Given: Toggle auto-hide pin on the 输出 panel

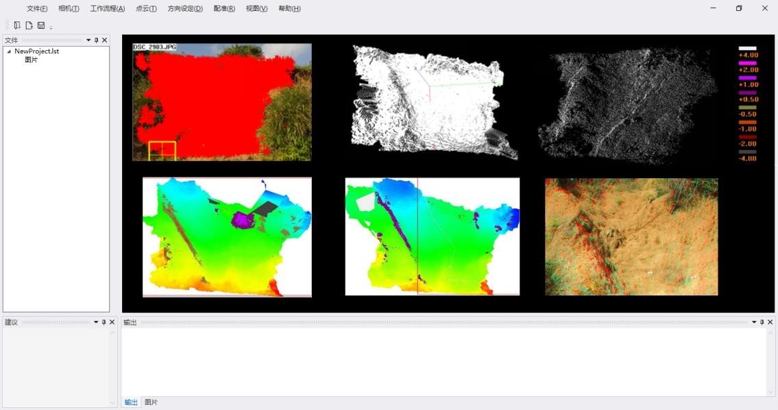Looking at the screenshot, I should pyautogui.click(x=762, y=322).
